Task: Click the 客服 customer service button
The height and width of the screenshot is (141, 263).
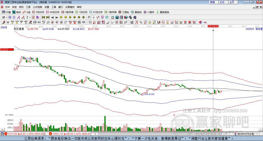Action: (x=212, y=2)
